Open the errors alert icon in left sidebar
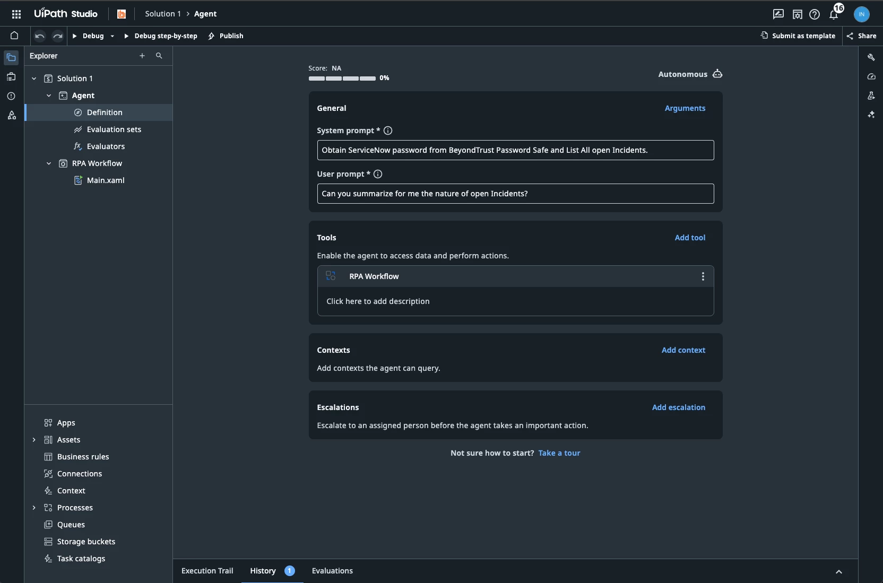 pyautogui.click(x=11, y=96)
